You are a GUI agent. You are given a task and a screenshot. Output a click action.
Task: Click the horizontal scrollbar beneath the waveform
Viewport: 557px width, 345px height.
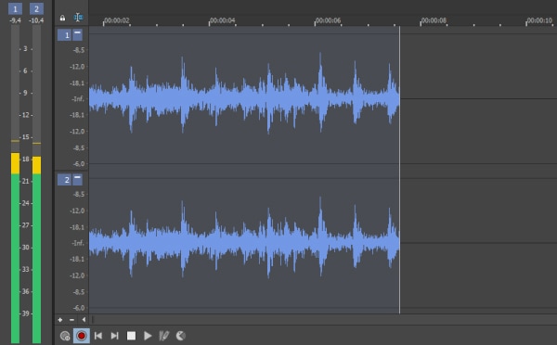pos(323,320)
